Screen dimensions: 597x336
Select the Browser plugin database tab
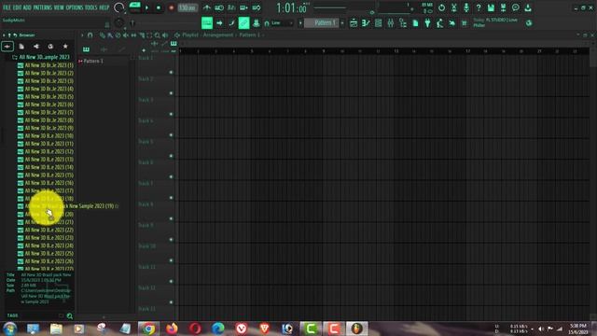[36, 47]
